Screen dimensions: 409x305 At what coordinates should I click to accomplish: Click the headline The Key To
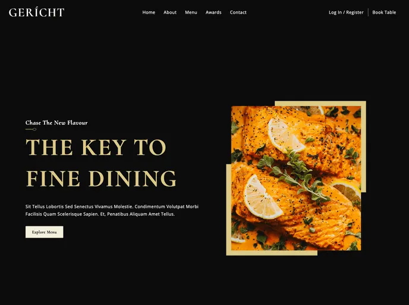(96, 147)
